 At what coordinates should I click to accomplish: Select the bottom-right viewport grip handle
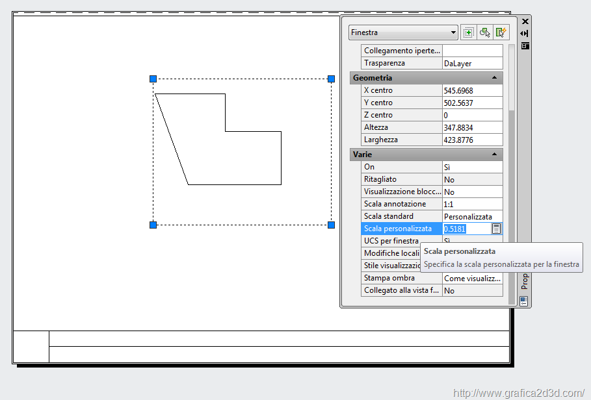point(331,225)
